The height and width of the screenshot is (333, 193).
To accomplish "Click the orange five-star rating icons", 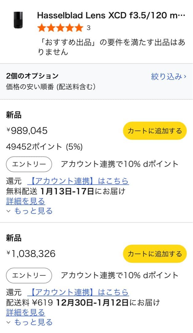I will point(60,28).
